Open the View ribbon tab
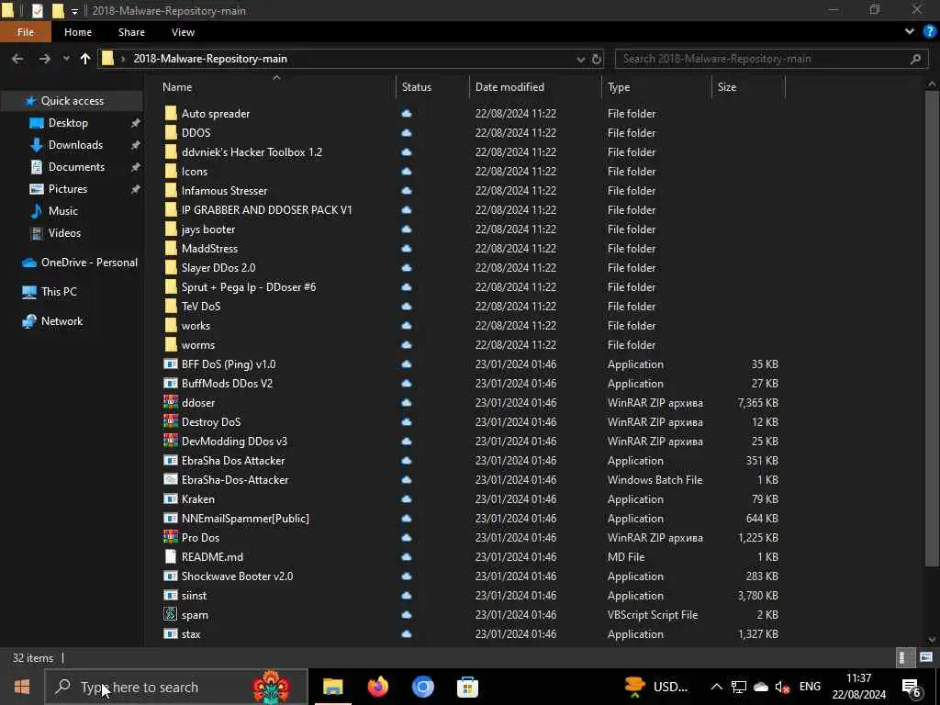This screenshot has height=705, width=940. [x=183, y=32]
